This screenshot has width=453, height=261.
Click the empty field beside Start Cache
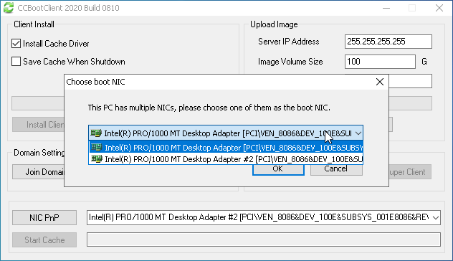[264, 239]
